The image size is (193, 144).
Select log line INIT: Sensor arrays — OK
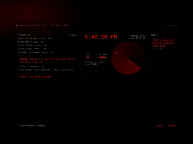coord(33,49)
